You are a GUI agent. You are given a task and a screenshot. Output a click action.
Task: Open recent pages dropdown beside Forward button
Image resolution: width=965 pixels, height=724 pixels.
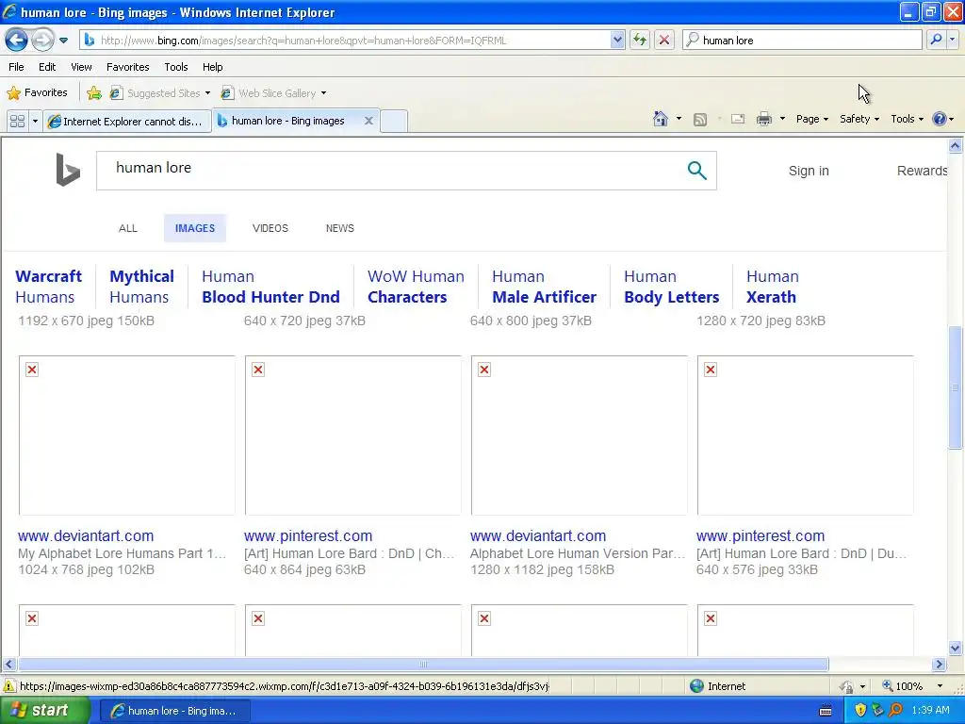(x=63, y=41)
